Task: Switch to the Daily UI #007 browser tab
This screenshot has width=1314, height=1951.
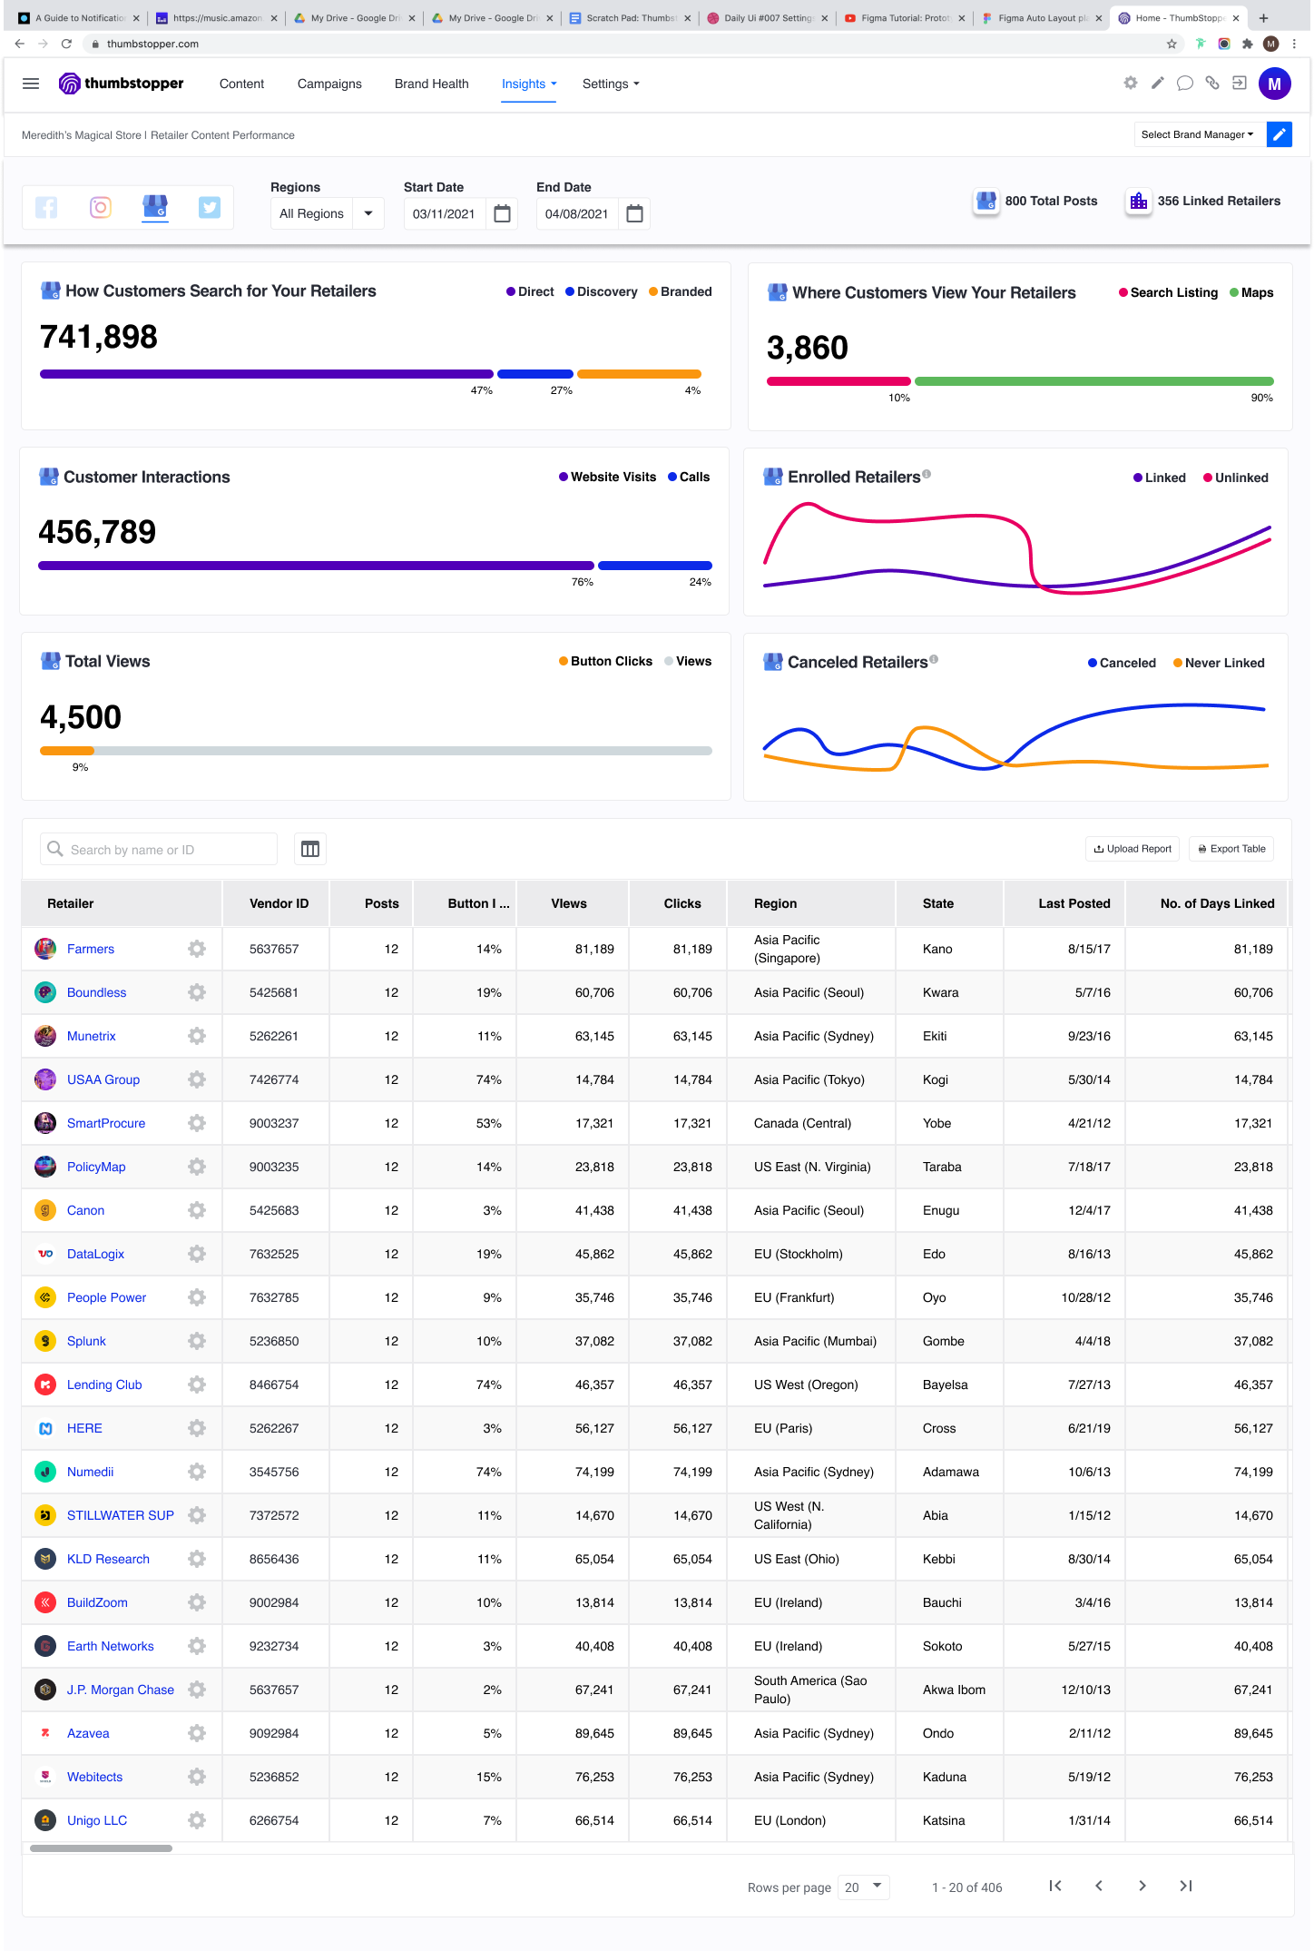Action: [766, 17]
